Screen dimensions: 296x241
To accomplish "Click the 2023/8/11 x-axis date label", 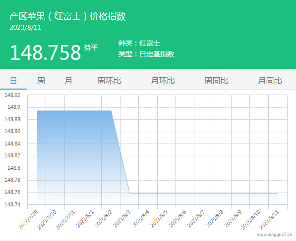I will [269, 220].
